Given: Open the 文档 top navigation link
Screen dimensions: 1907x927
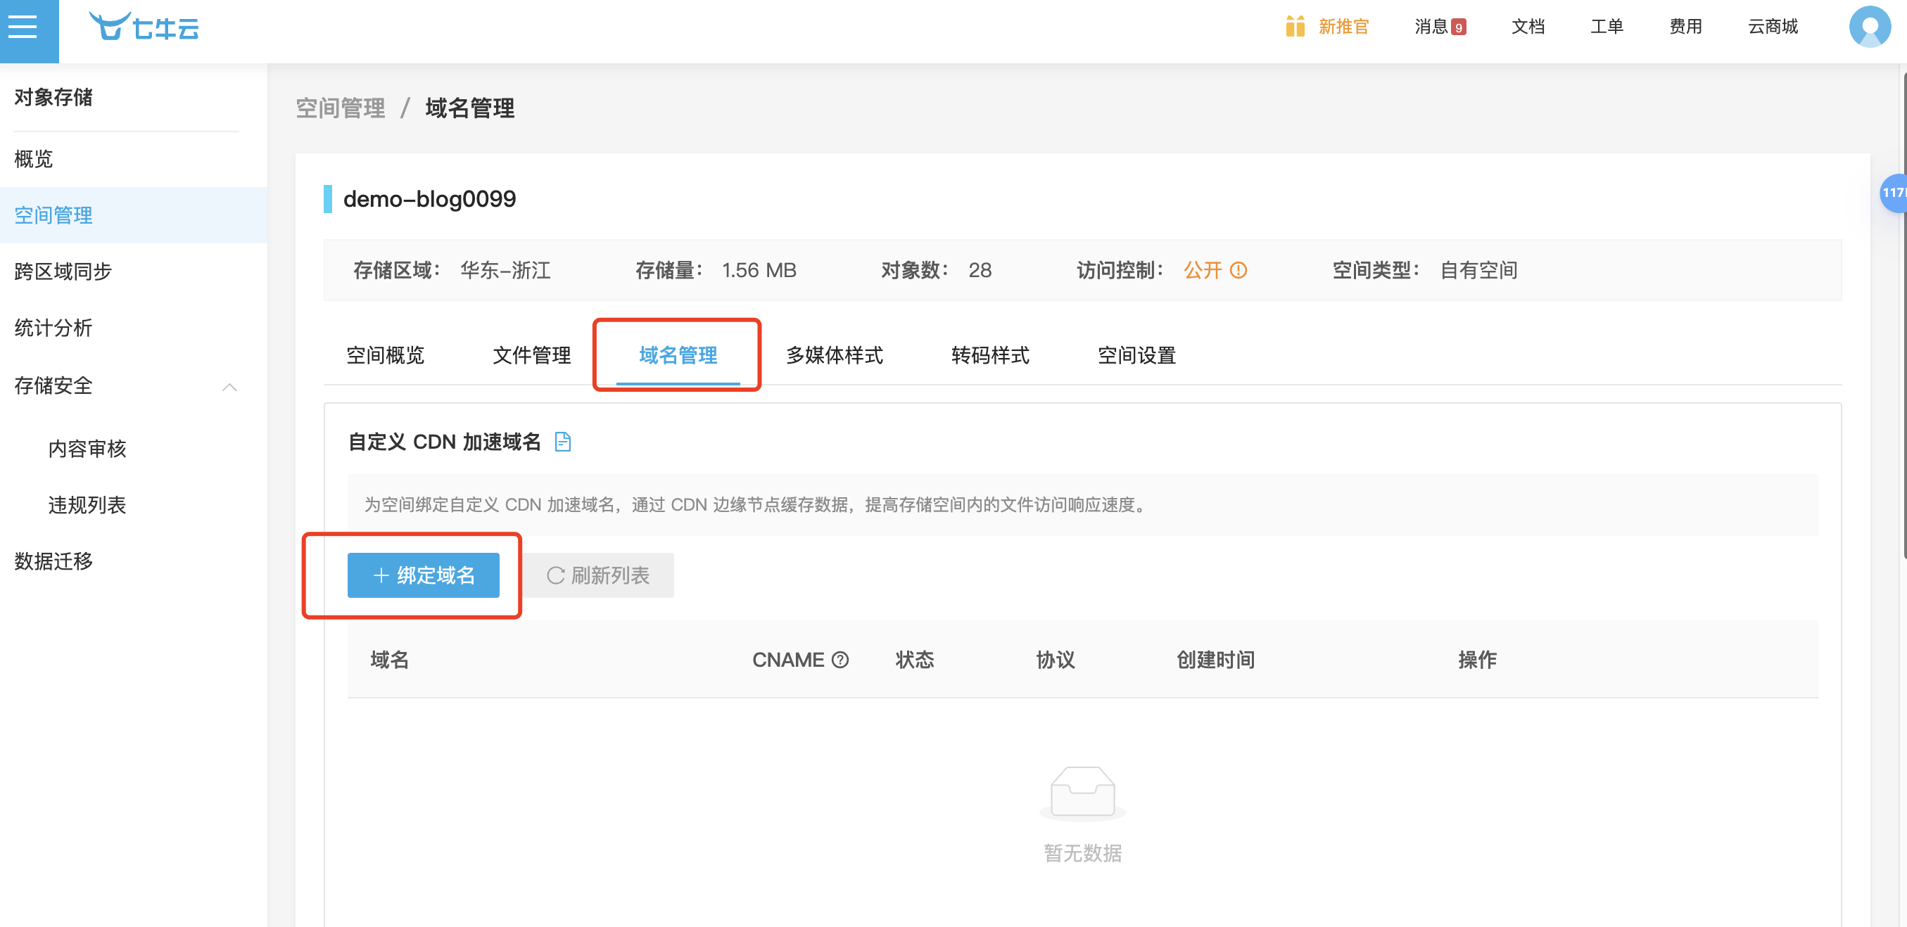Looking at the screenshot, I should coord(1527,27).
